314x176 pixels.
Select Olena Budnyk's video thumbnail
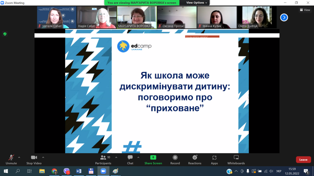(257, 17)
